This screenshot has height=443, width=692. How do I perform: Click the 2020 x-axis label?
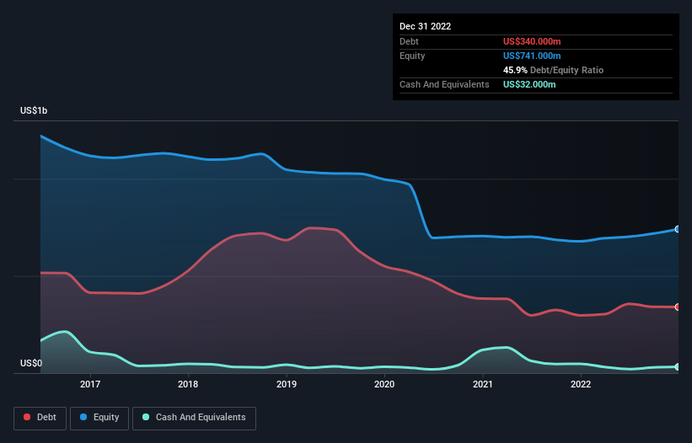pyautogui.click(x=384, y=384)
